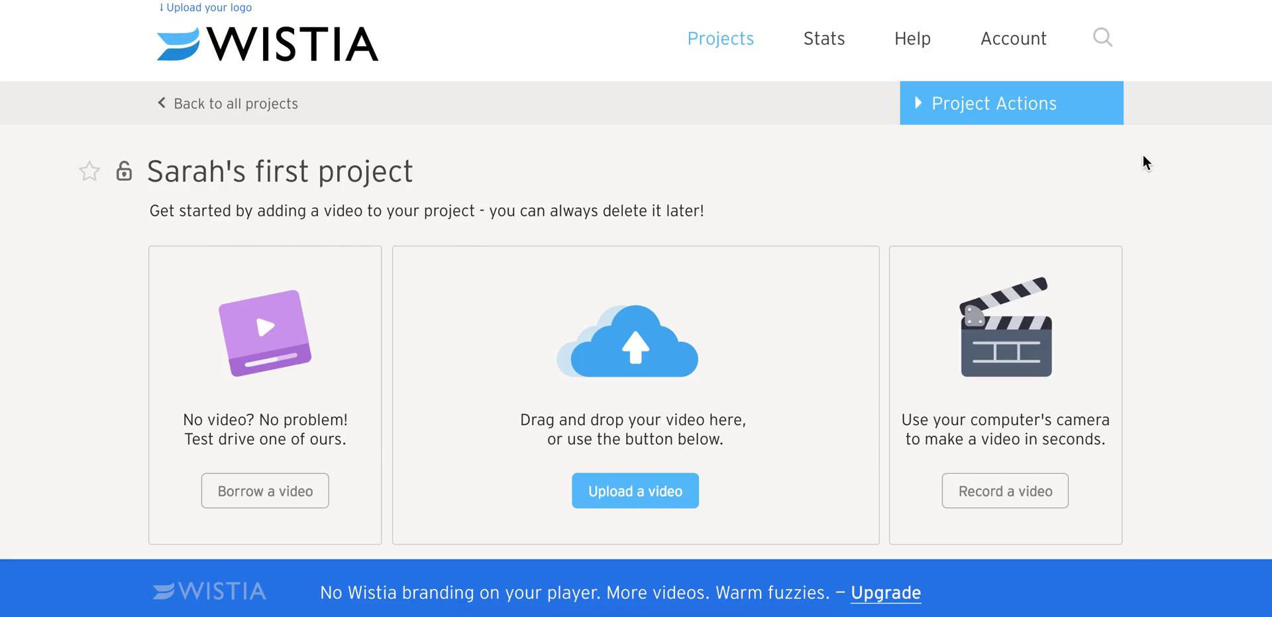Click the Upload a video button
The height and width of the screenshot is (617, 1272).
pos(635,491)
